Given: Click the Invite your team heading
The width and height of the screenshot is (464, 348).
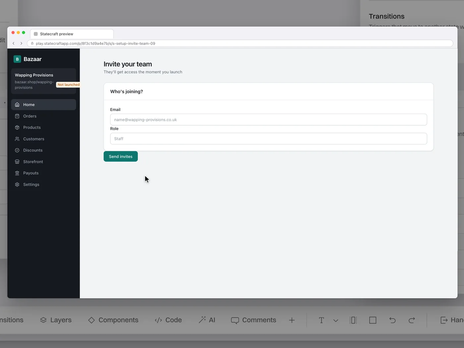Looking at the screenshot, I should point(128,64).
